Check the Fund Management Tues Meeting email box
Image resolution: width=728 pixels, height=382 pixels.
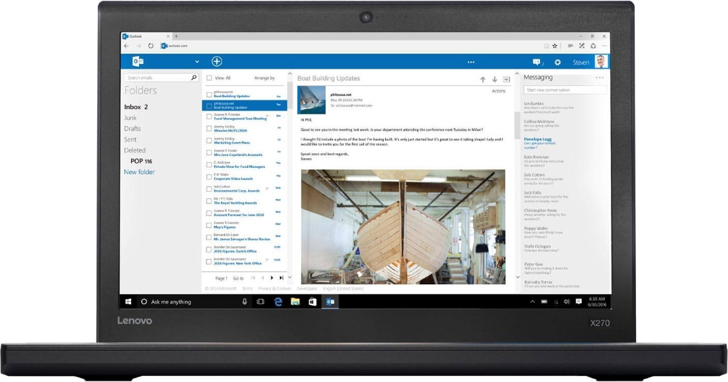coord(209,116)
